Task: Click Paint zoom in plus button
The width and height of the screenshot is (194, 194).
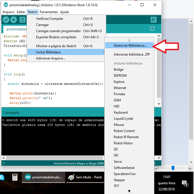Action: (190, 168)
